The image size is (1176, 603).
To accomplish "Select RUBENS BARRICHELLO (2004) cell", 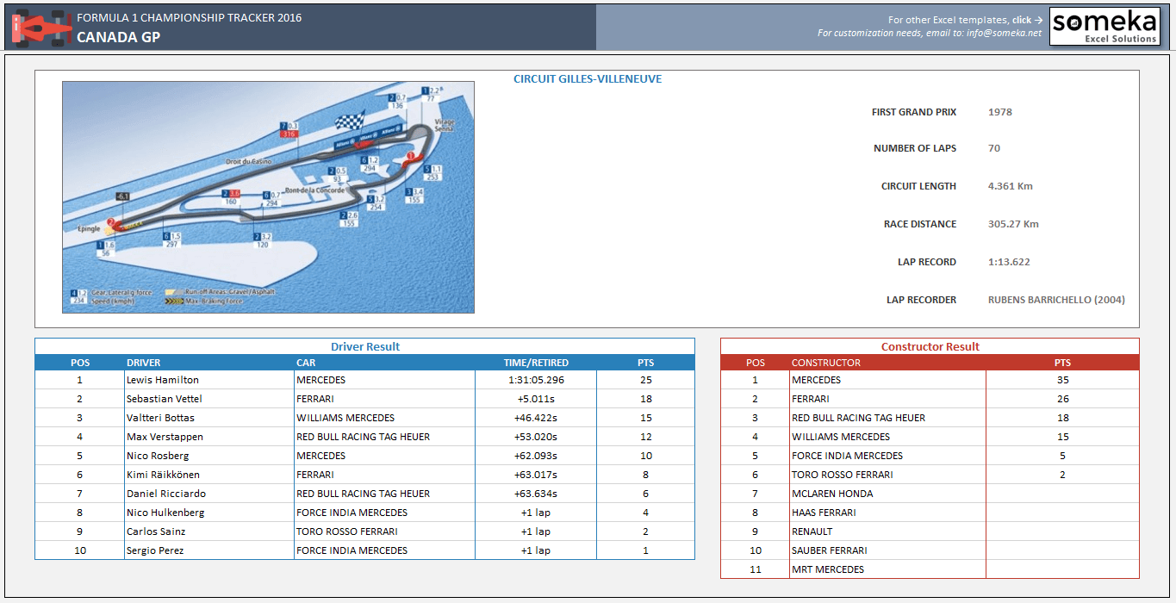I will [1056, 300].
